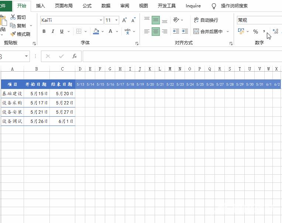This screenshot has width=282, height=223.
Task: Click the Cut (剪切) scissors icon
Action: pos(13,17)
